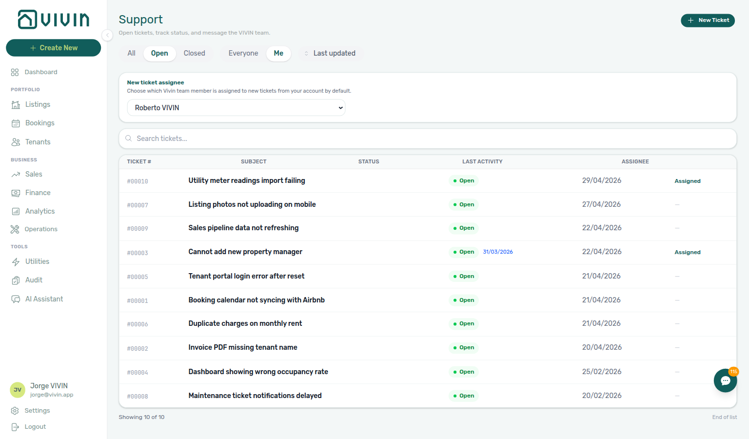Open ticket Dashboard showing wrong occupancy rate
Image resolution: width=749 pixels, height=439 pixels.
click(258, 372)
